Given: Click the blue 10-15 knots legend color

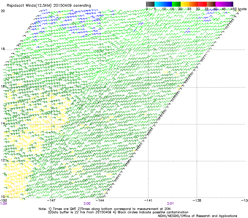Looking at the screenshot, I should [x=168, y=4].
